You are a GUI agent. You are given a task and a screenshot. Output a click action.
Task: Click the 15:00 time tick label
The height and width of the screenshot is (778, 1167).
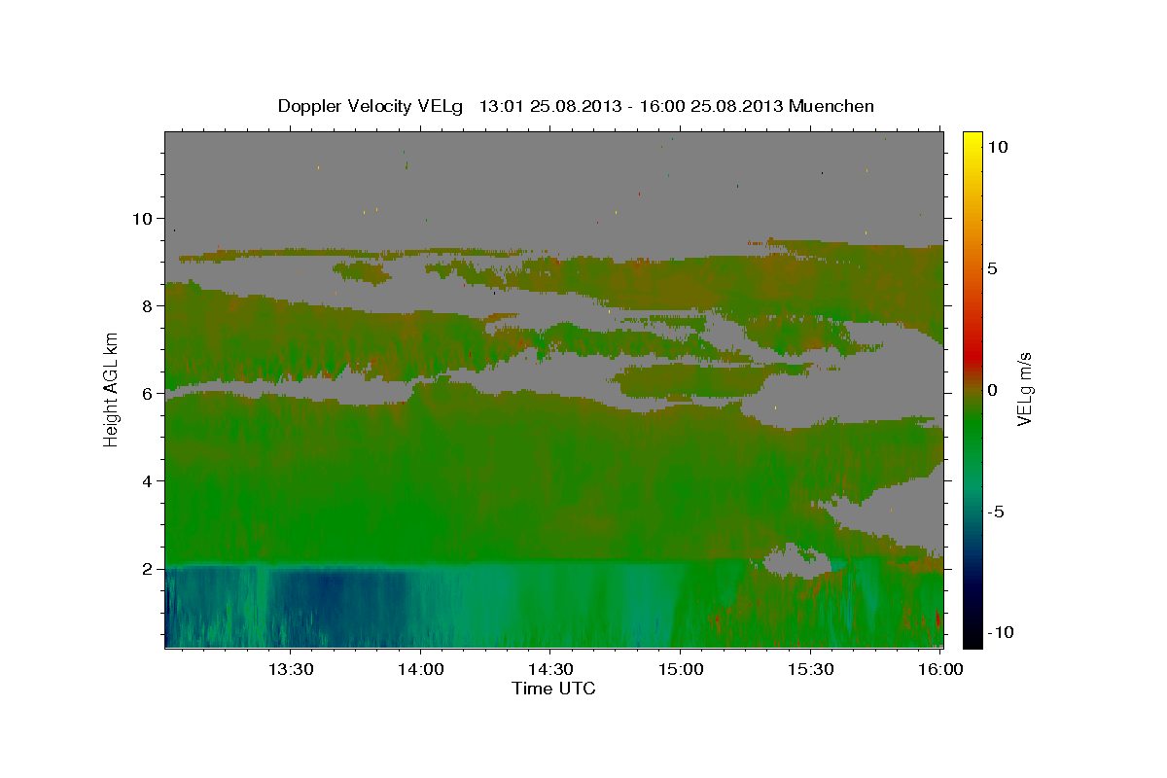coord(680,669)
